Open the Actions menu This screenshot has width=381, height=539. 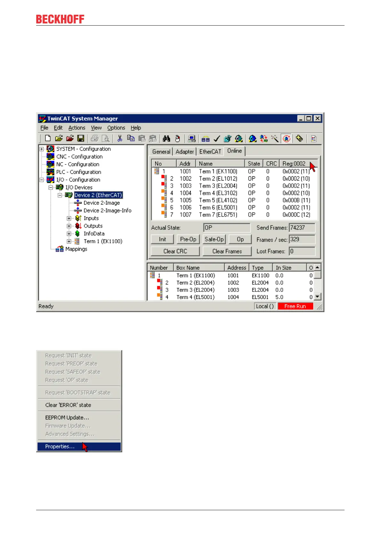[77, 128]
